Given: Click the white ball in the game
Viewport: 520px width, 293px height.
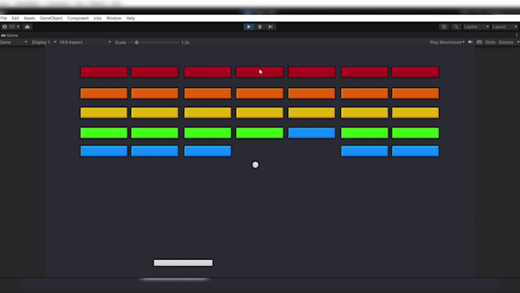Looking at the screenshot, I should tap(255, 165).
